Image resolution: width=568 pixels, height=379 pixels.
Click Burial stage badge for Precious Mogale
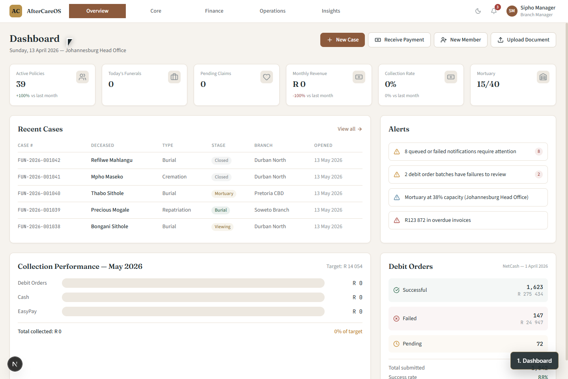click(x=221, y=210)
